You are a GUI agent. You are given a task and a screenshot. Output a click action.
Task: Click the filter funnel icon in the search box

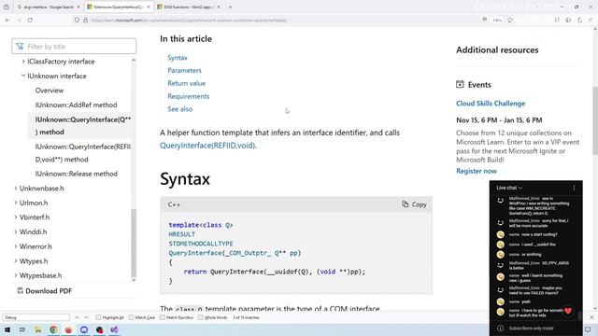click(x=20, y=47)
